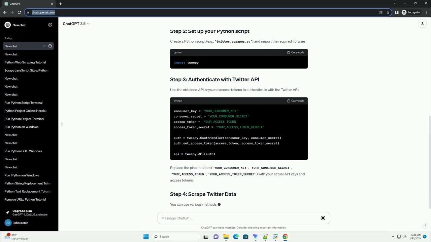This screenshot has height=242, width=431.
Task: Open the Python Text Replacement Tutorial chat
Action: pyautogui.click(x=28, y=191)
